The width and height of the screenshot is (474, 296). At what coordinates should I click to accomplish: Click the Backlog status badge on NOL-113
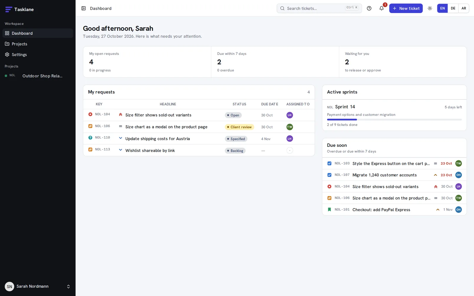tap(235, 151)
